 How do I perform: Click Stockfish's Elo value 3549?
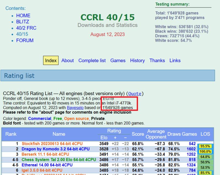pos(104,143)
